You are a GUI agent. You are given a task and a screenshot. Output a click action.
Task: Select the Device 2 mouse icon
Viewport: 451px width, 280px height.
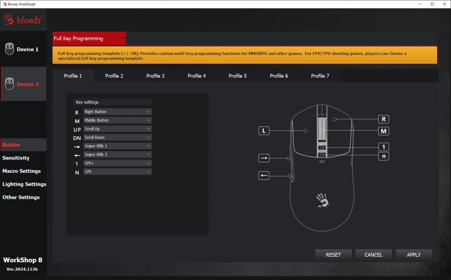tap(10, 84)
